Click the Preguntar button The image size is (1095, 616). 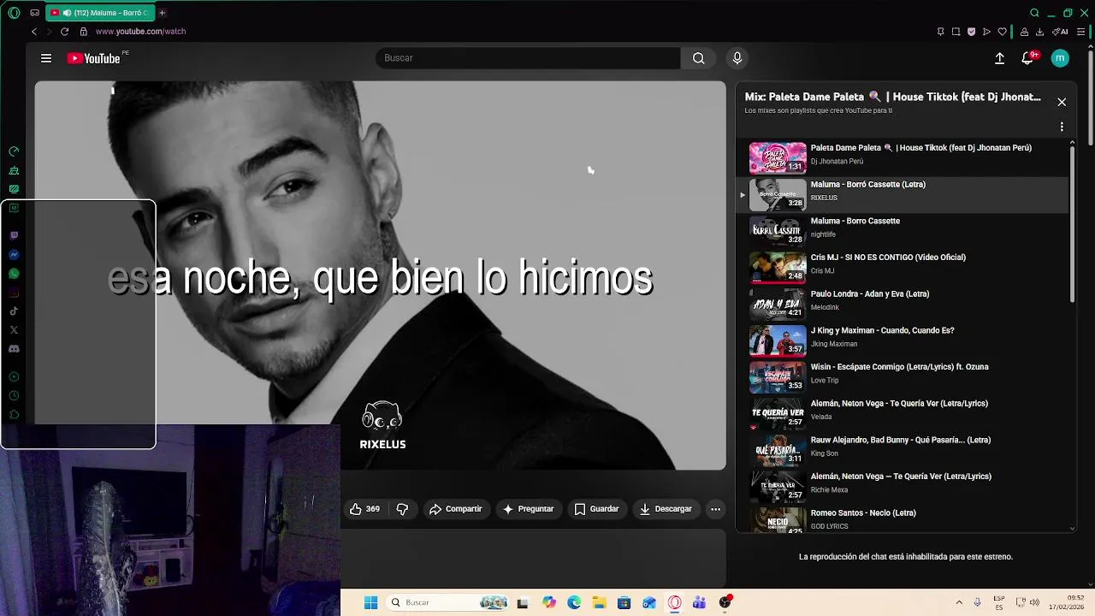[529, 509]
